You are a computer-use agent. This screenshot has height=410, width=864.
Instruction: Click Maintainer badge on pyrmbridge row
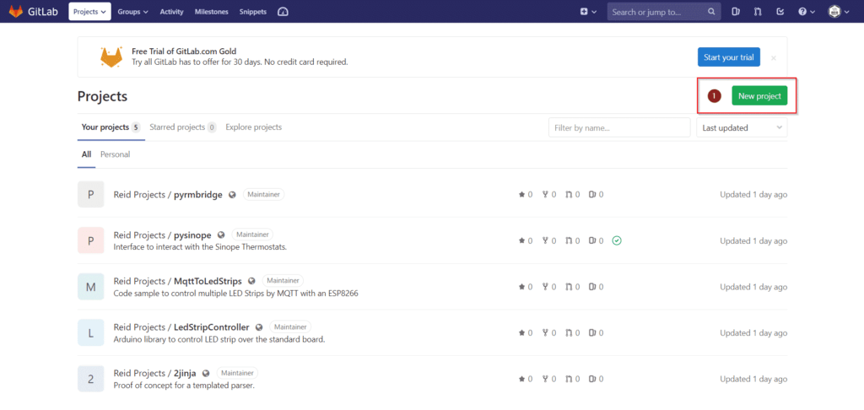point(264,195)
